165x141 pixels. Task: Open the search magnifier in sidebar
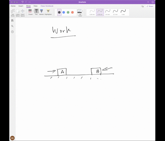point(12,26)
